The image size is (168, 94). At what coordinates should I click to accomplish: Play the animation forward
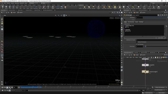(x=9, y=87)
